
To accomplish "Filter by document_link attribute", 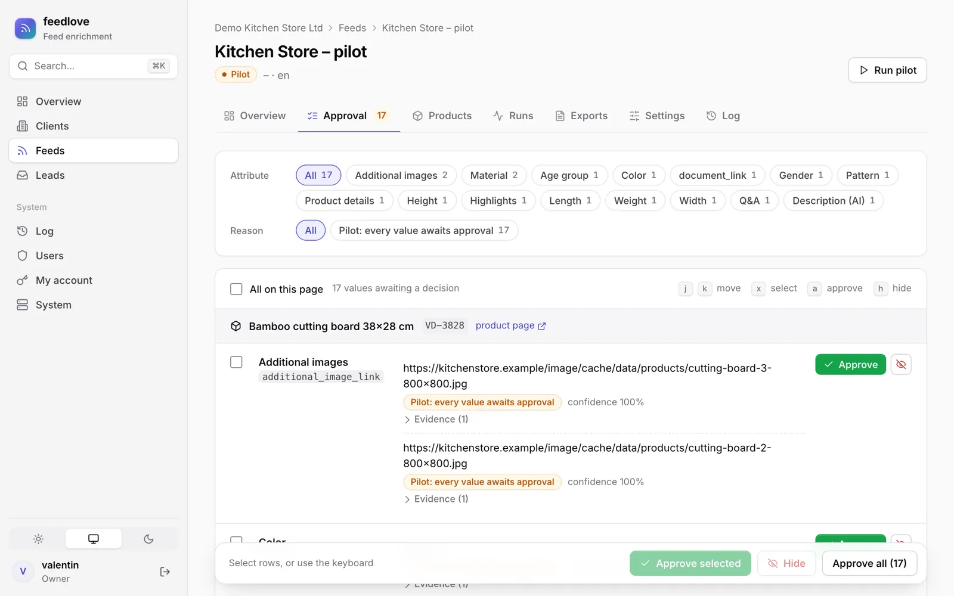I will point(717,175).
